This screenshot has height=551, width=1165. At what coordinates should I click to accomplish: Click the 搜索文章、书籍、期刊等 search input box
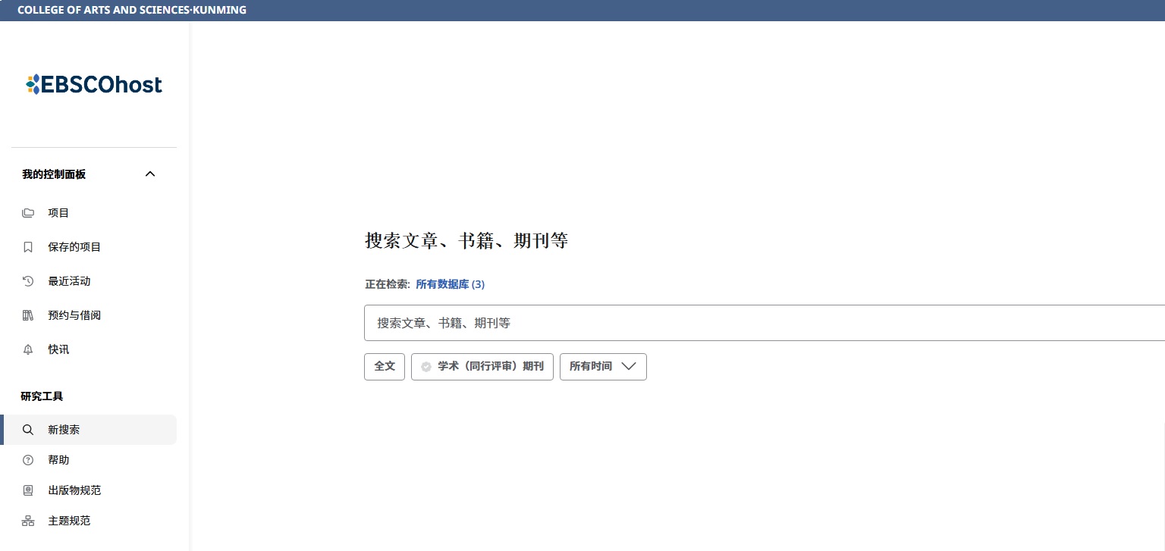click(765, 323)
